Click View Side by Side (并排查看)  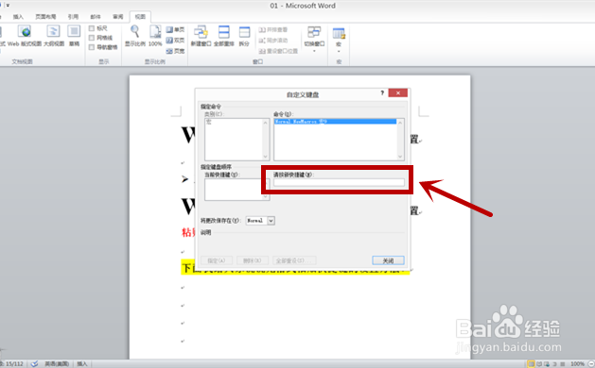click(273, 29)
